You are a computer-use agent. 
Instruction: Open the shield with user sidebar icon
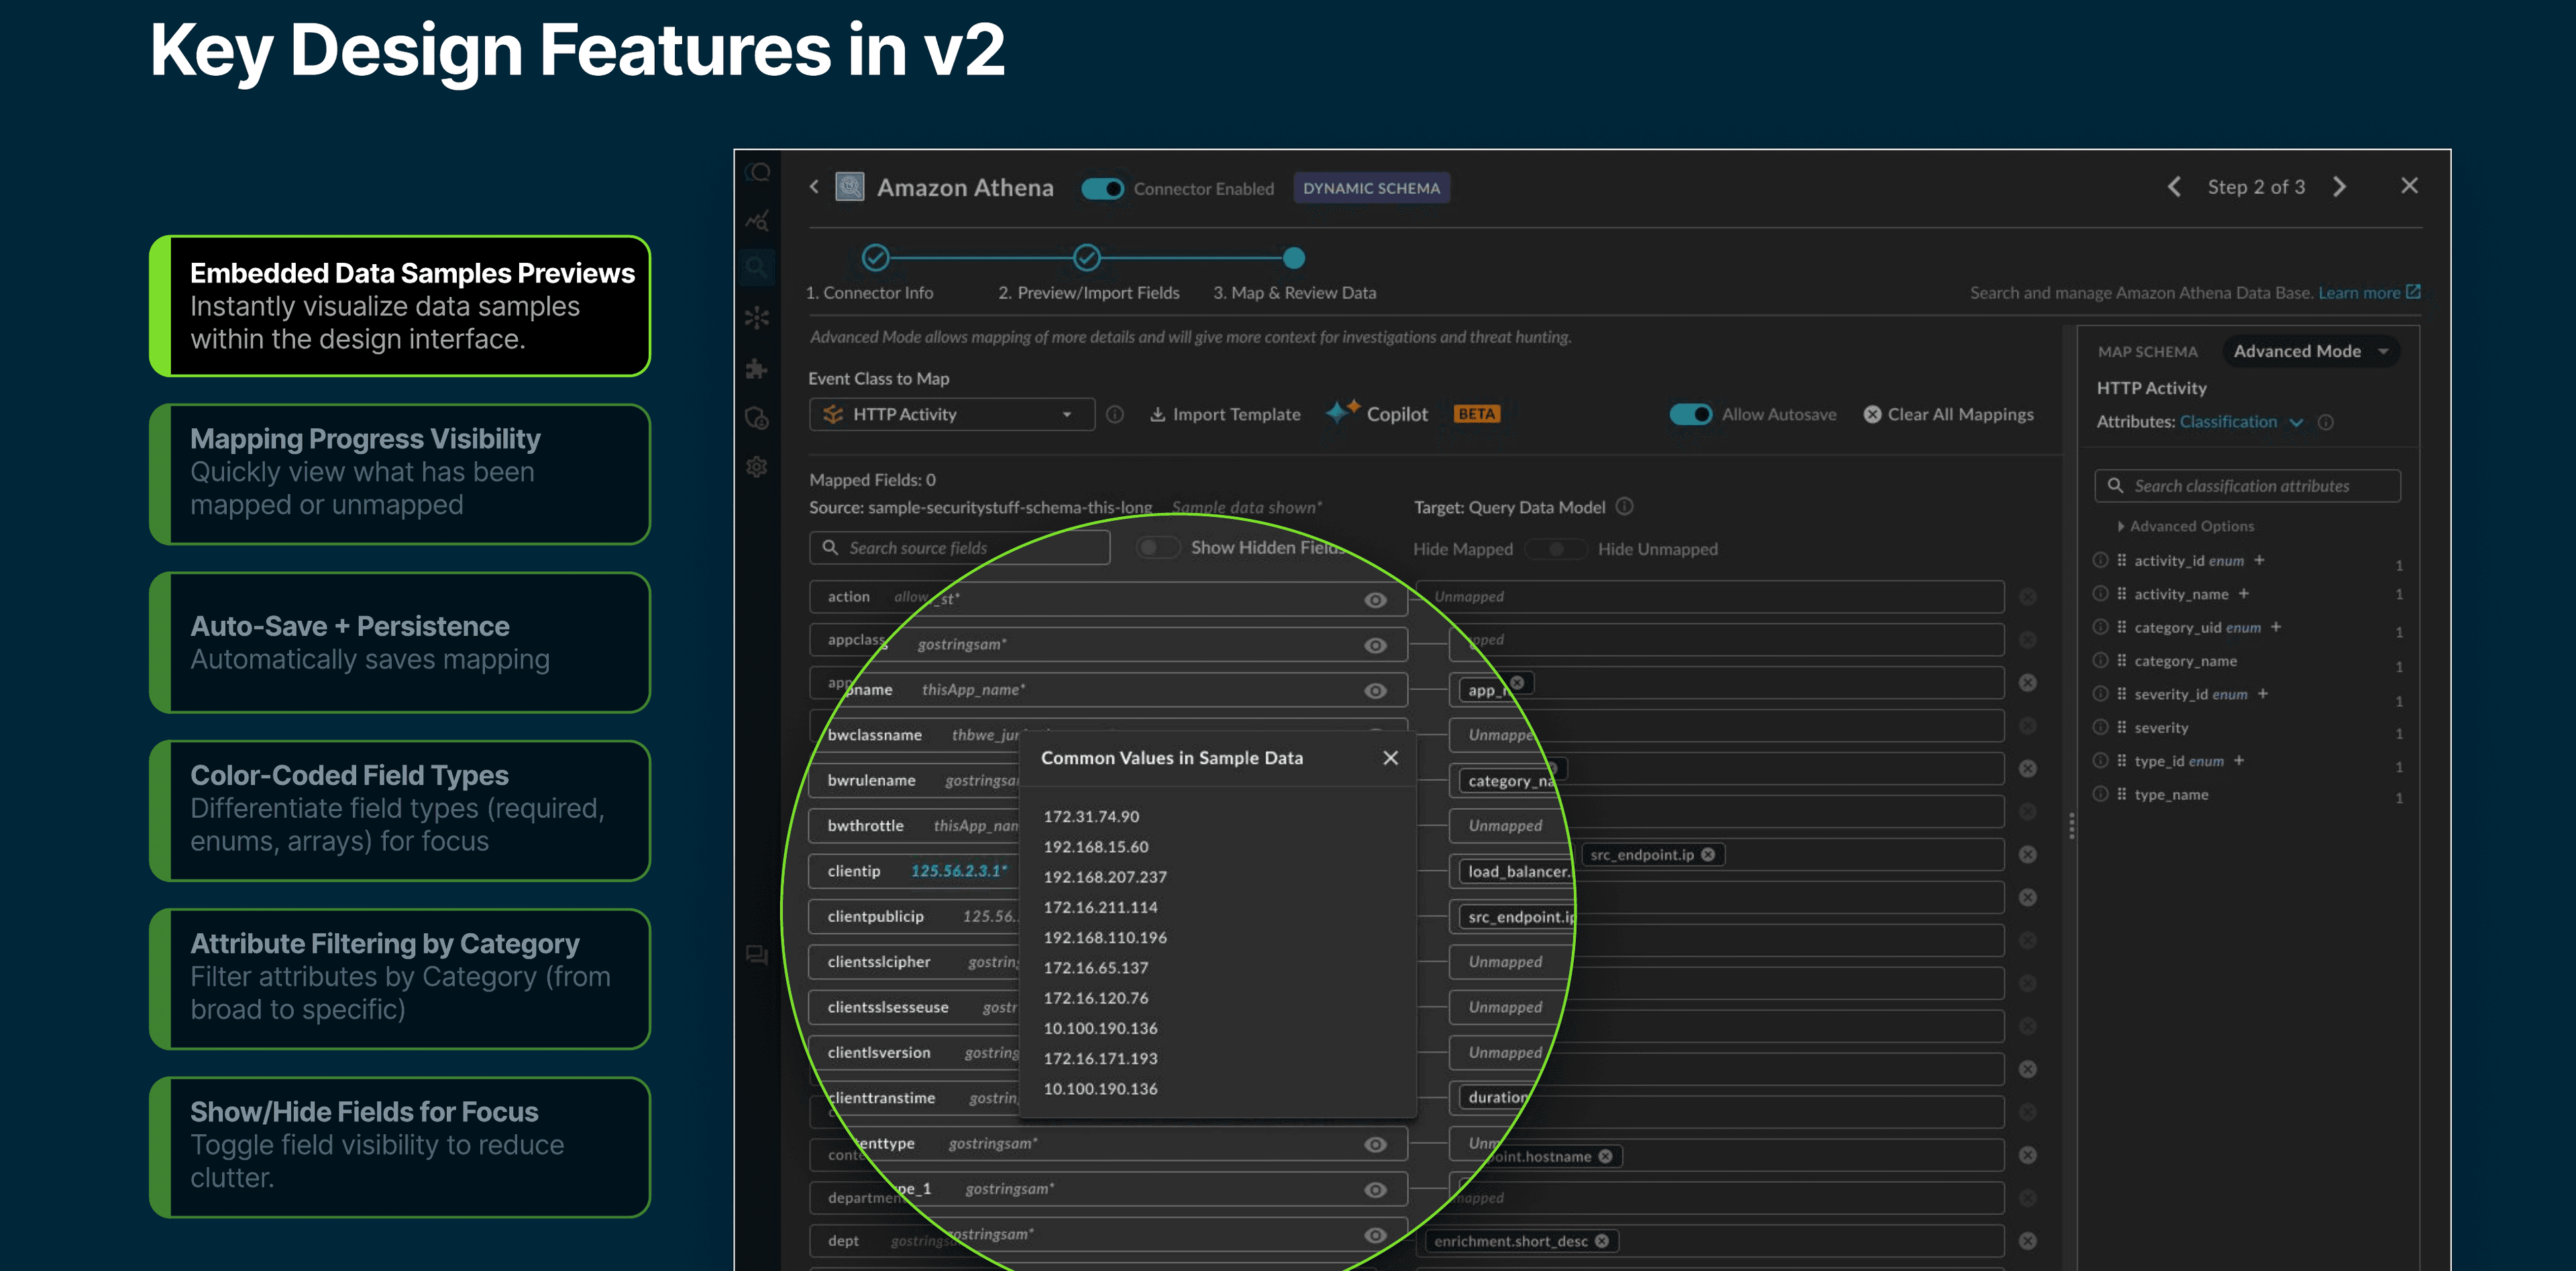[757, 418]
